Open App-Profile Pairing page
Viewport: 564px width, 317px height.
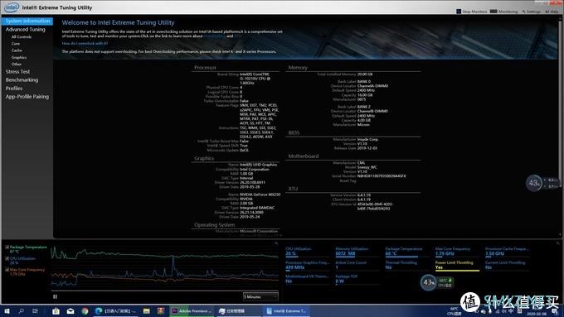(27, 97)
